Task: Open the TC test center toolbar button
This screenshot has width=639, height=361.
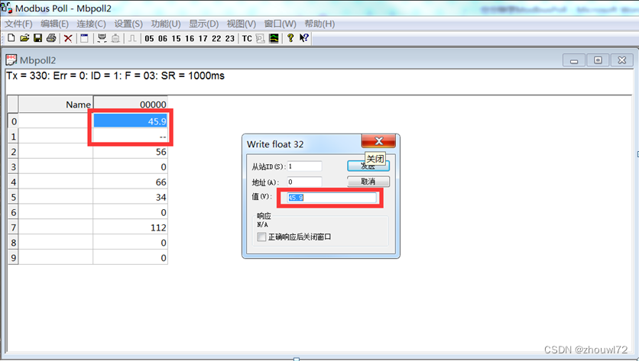Action: 247,38
